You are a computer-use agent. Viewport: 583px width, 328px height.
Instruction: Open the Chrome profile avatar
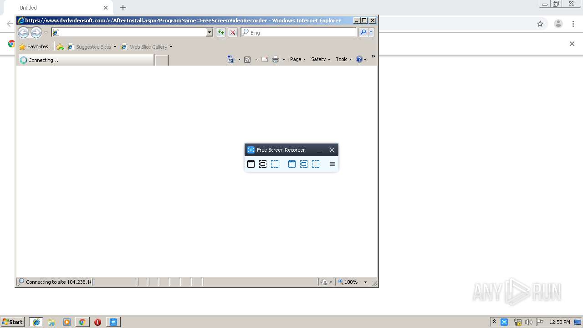coord(558,24)
